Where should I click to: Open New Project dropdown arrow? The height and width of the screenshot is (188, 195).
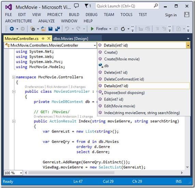(38, 29)
